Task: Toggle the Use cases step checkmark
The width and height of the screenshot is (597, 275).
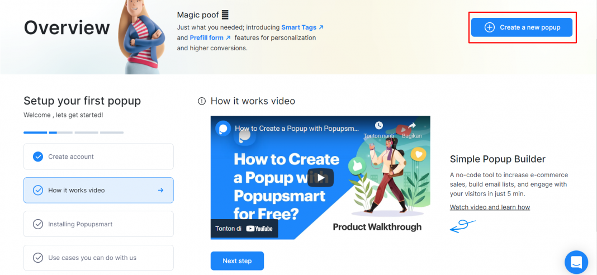Action: tap(37, 258)
